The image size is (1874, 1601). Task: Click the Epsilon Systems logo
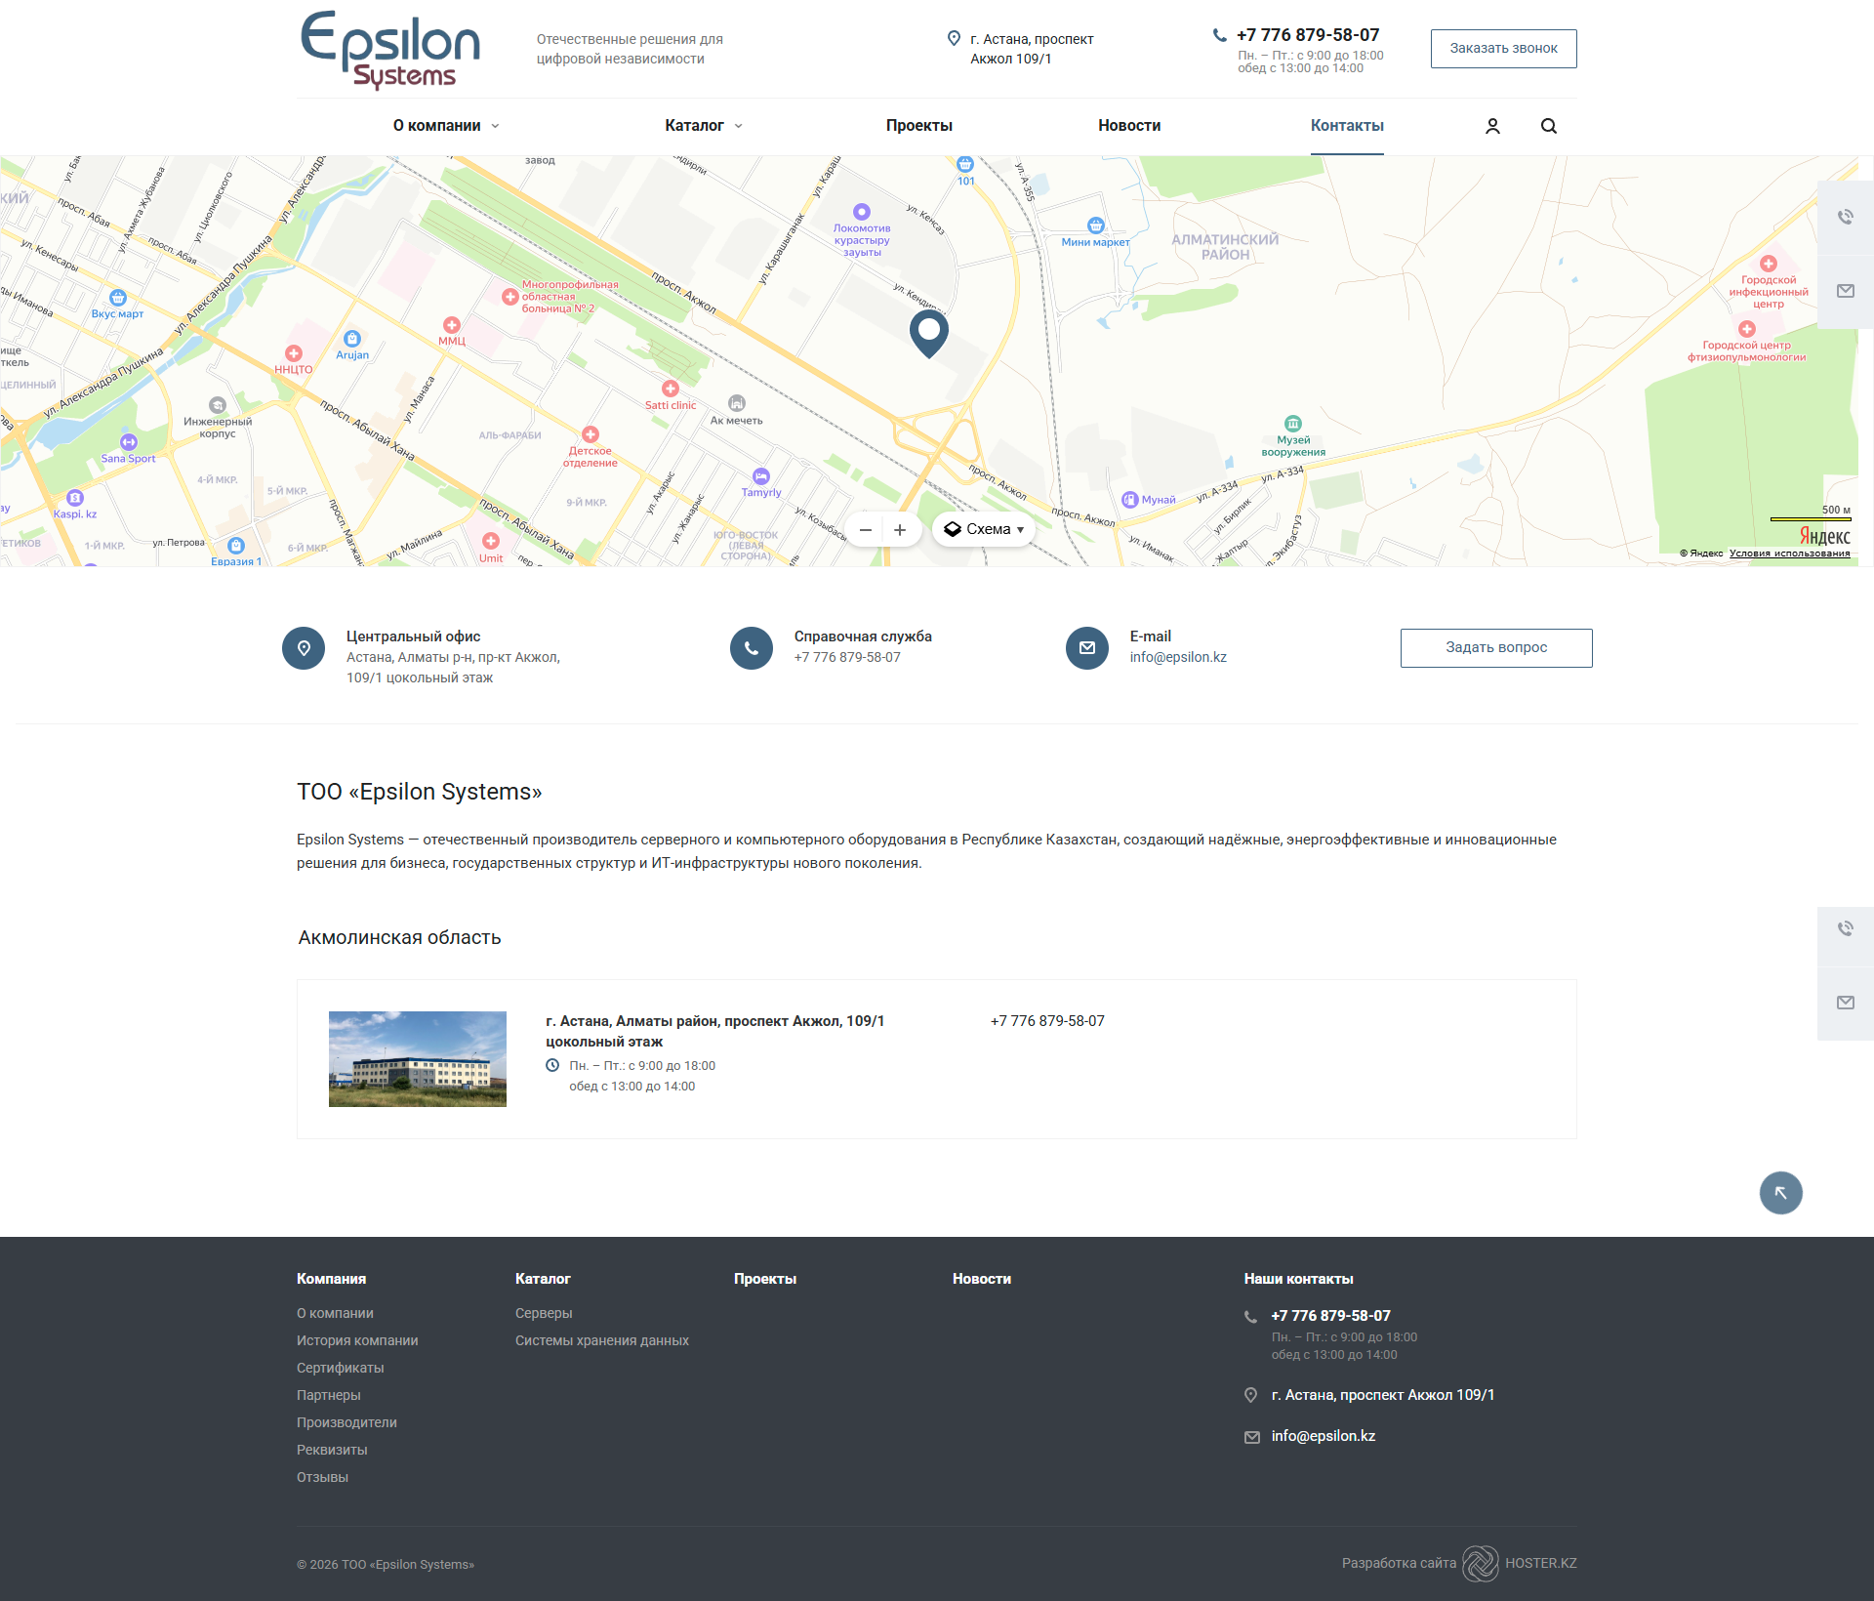pyautogui.click(x=390, y=50)
